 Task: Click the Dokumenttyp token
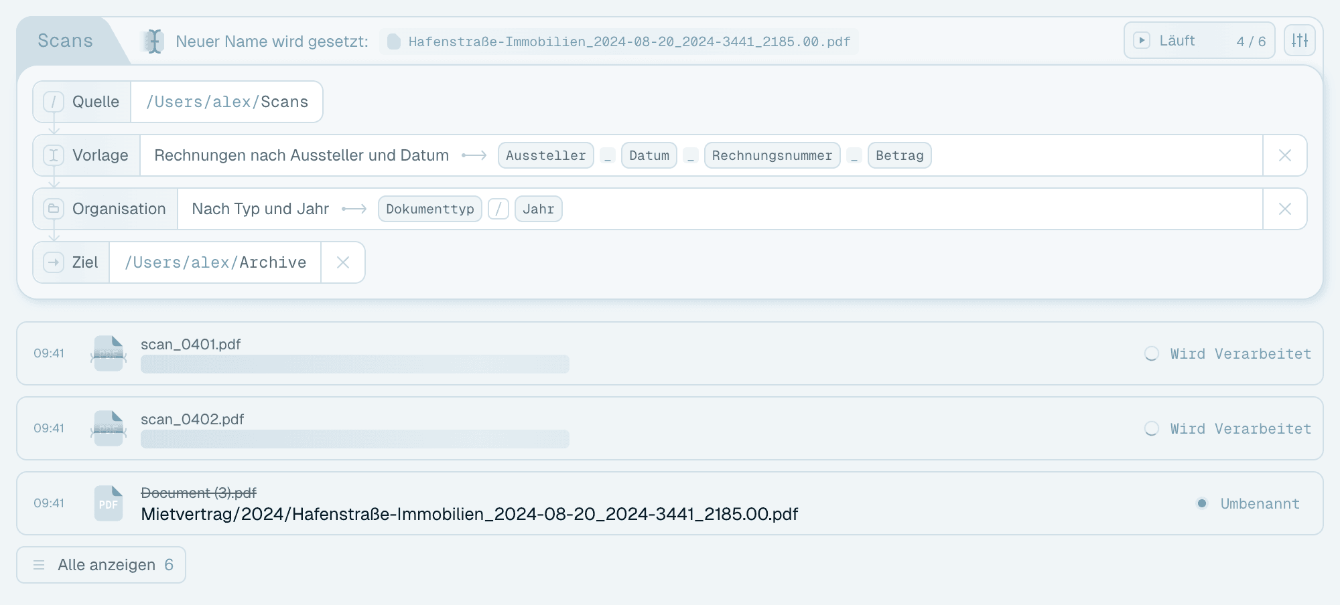[x=430, y=209]
